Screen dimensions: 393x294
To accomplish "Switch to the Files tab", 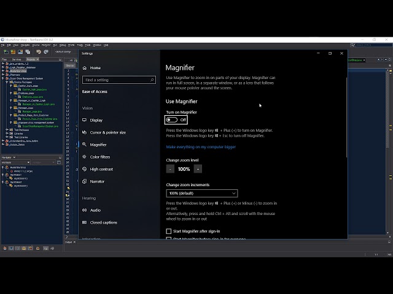I will 4,59.
